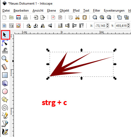Create a new document
This screenshot has height=137, width=131.
point(4,17)
